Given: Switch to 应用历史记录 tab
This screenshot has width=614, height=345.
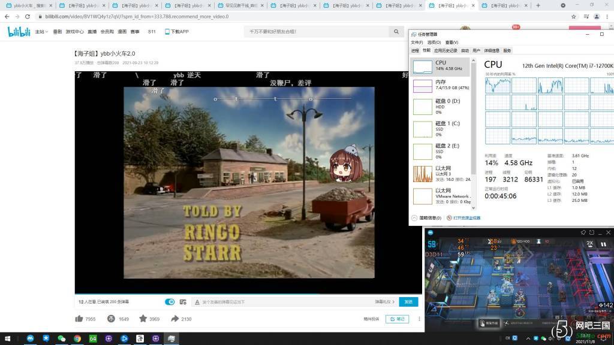Looking at the screenshot, I should (446, 50).
